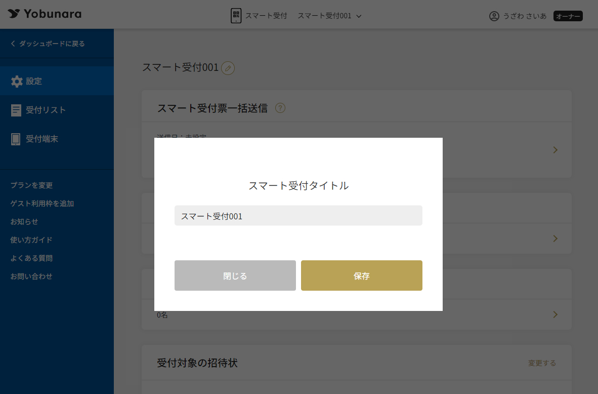Click the 閉じる button
This screenshot has width=598, height=394.
[x=235, y=275]
